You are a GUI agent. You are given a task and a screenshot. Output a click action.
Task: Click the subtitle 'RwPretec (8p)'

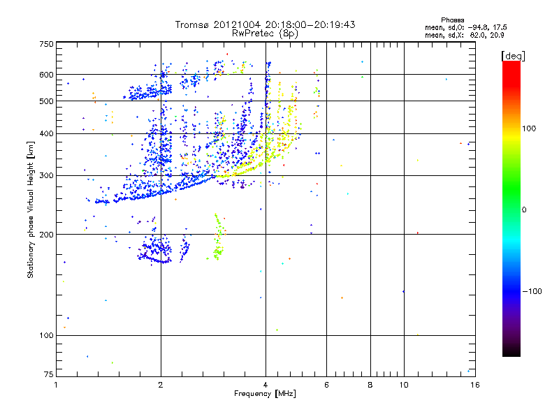[x=265, y=34]
